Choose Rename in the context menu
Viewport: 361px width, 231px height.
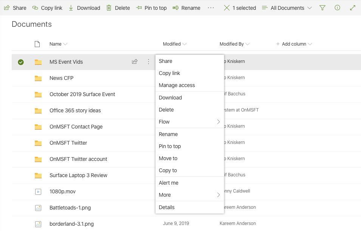[x=190, y=134]
